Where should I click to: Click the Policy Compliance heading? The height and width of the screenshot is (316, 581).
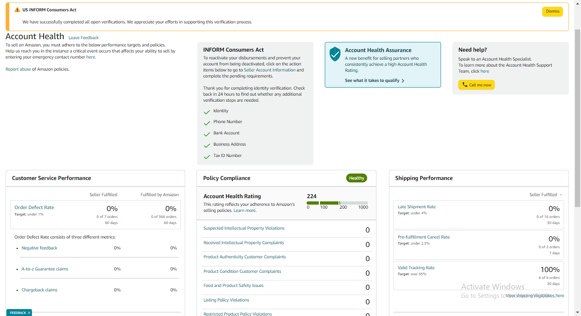227,178
